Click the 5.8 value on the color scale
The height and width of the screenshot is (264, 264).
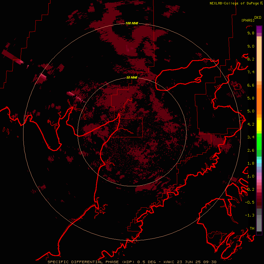(x=251, y=98)
